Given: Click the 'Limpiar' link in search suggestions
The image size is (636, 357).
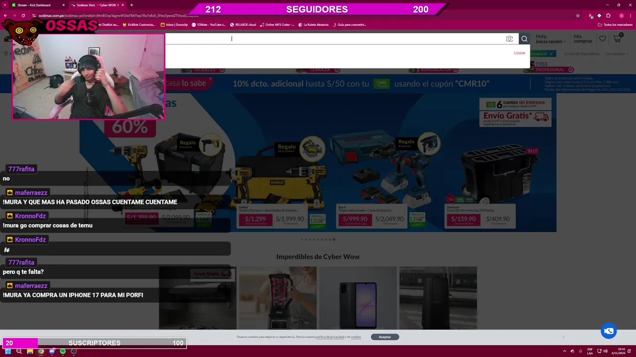Looking at the screenshot, I should [519, 53].
